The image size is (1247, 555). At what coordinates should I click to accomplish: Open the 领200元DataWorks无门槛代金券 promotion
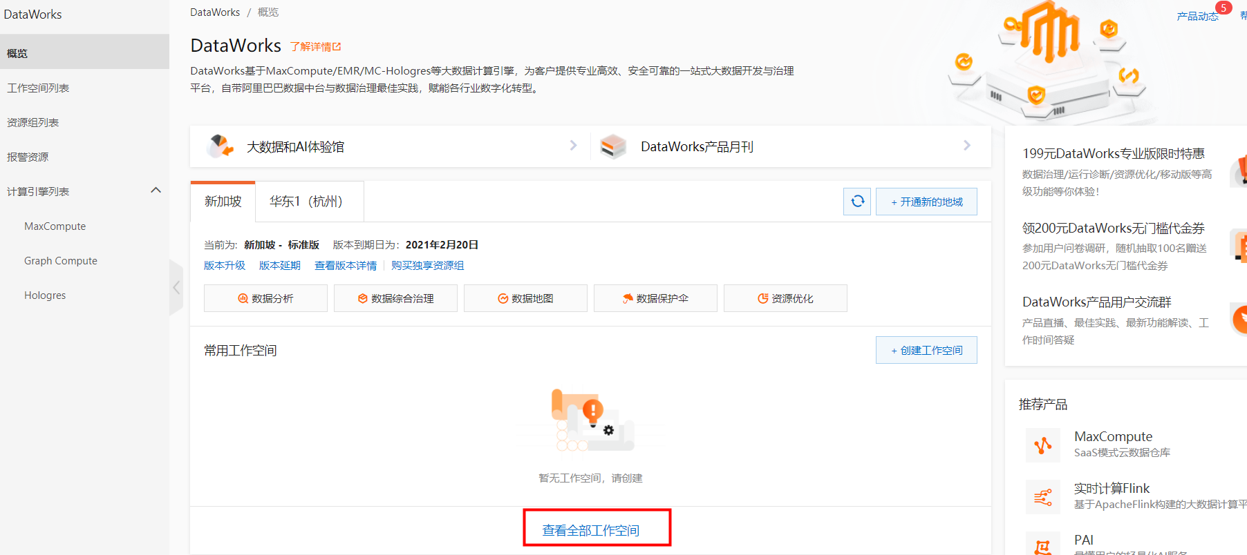(1114, 228)
